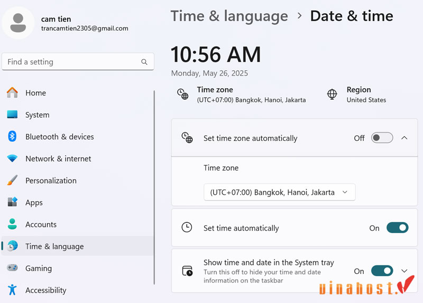Click the Time zone label above dropdown
Screen dimensions: 423x303
click(x=221, y=168)
